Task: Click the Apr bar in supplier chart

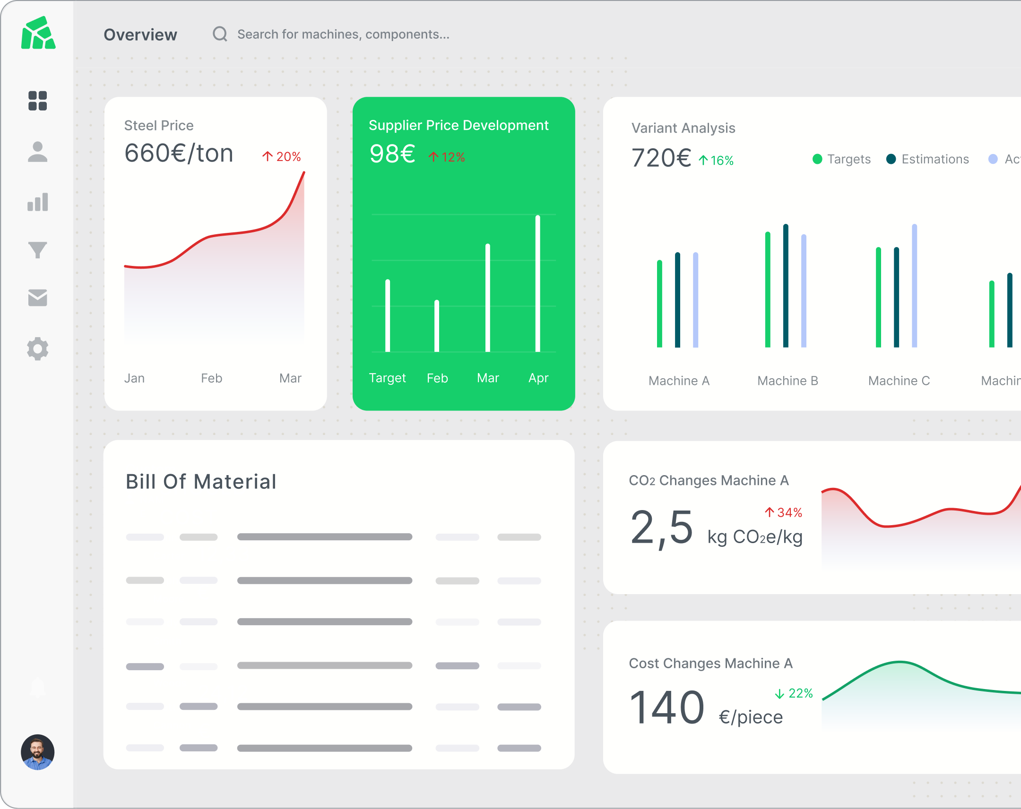Action: coord(537,283)
